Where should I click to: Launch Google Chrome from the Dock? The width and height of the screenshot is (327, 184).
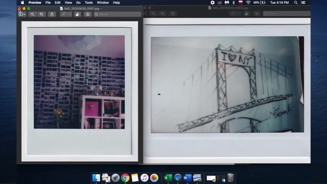(x=125, y=178)
